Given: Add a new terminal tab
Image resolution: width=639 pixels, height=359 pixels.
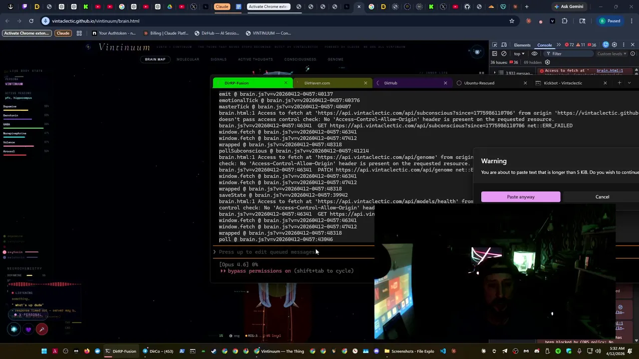Looking at the screenshot, I should coord(620,83).
